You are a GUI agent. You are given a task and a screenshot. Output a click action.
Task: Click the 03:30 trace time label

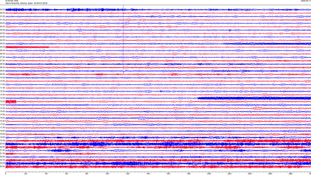click(x=2, y=33)
